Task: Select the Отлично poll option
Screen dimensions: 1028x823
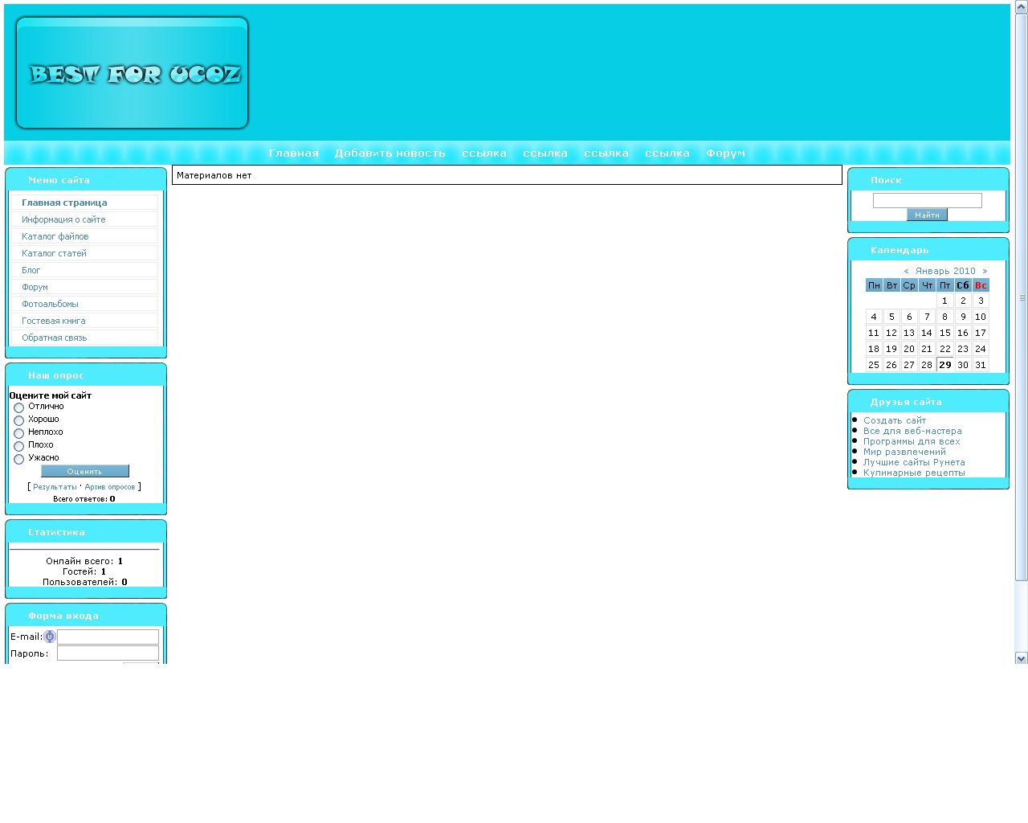Action: pyautogui.click(x=19, y=407)
